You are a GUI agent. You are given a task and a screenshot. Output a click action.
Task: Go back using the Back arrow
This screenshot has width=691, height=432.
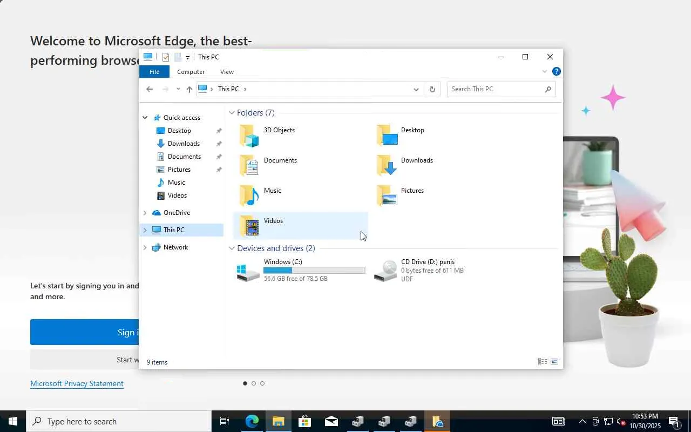click(x=150, y=89)
